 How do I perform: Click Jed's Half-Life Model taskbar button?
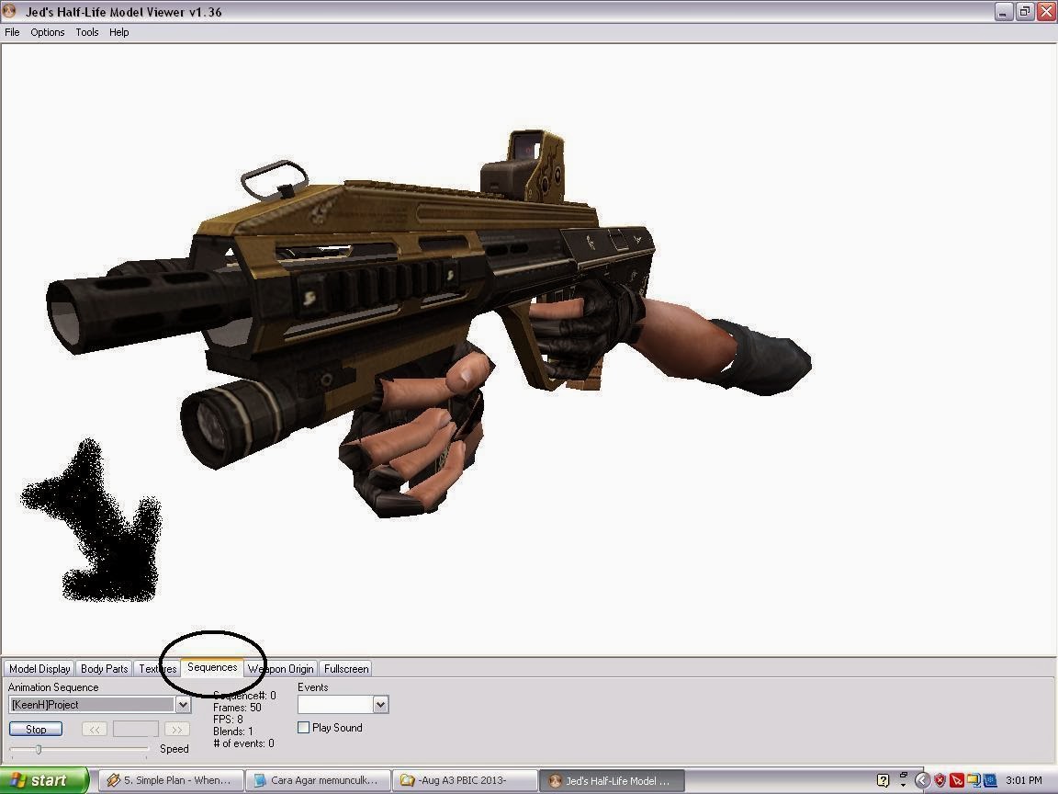pos(612,780)
